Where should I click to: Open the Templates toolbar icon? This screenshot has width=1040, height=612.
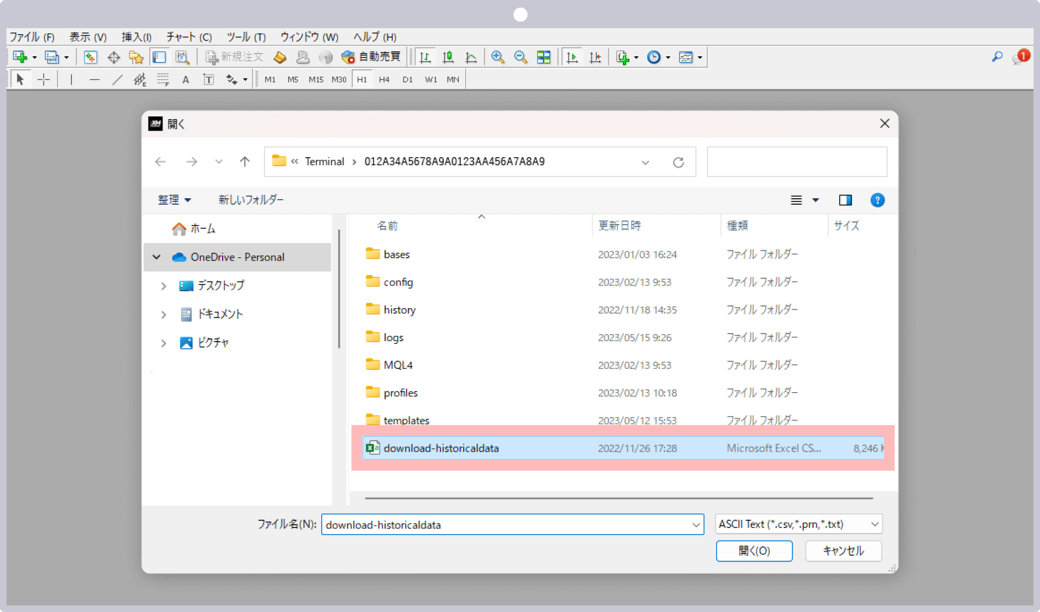click(x=686, y=57)
